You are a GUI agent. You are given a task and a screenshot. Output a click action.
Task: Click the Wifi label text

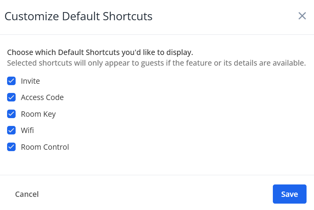point(27,130)
